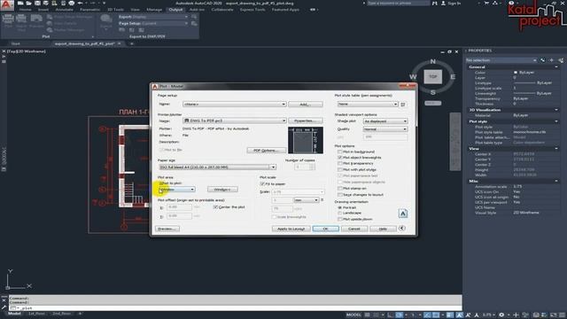Switch to the Annotate ribbon tab
The height and width of the screenshot is (319, 567).
[65, 10]
